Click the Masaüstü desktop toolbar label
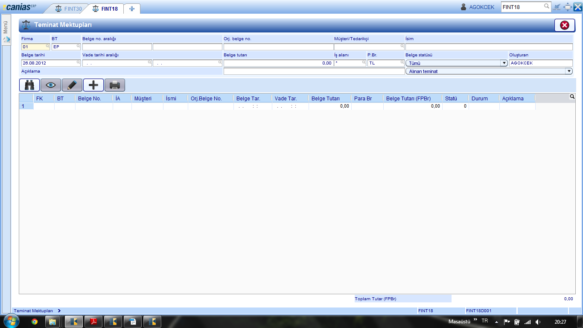 (x=459, y=321)
